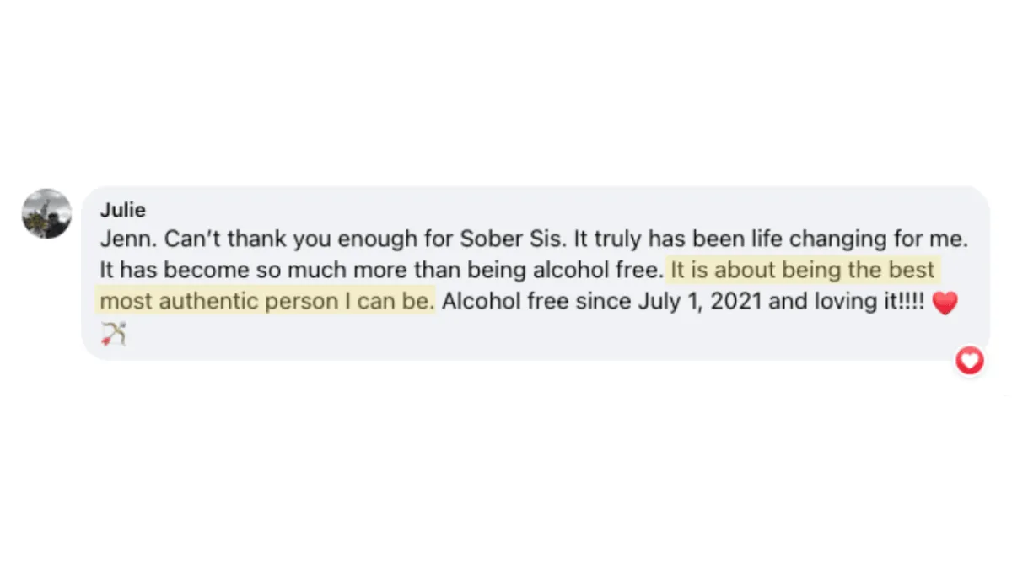Screen dimensions: 1012x569
Task: Click the commenter name Julie
Action: [122, 210]
